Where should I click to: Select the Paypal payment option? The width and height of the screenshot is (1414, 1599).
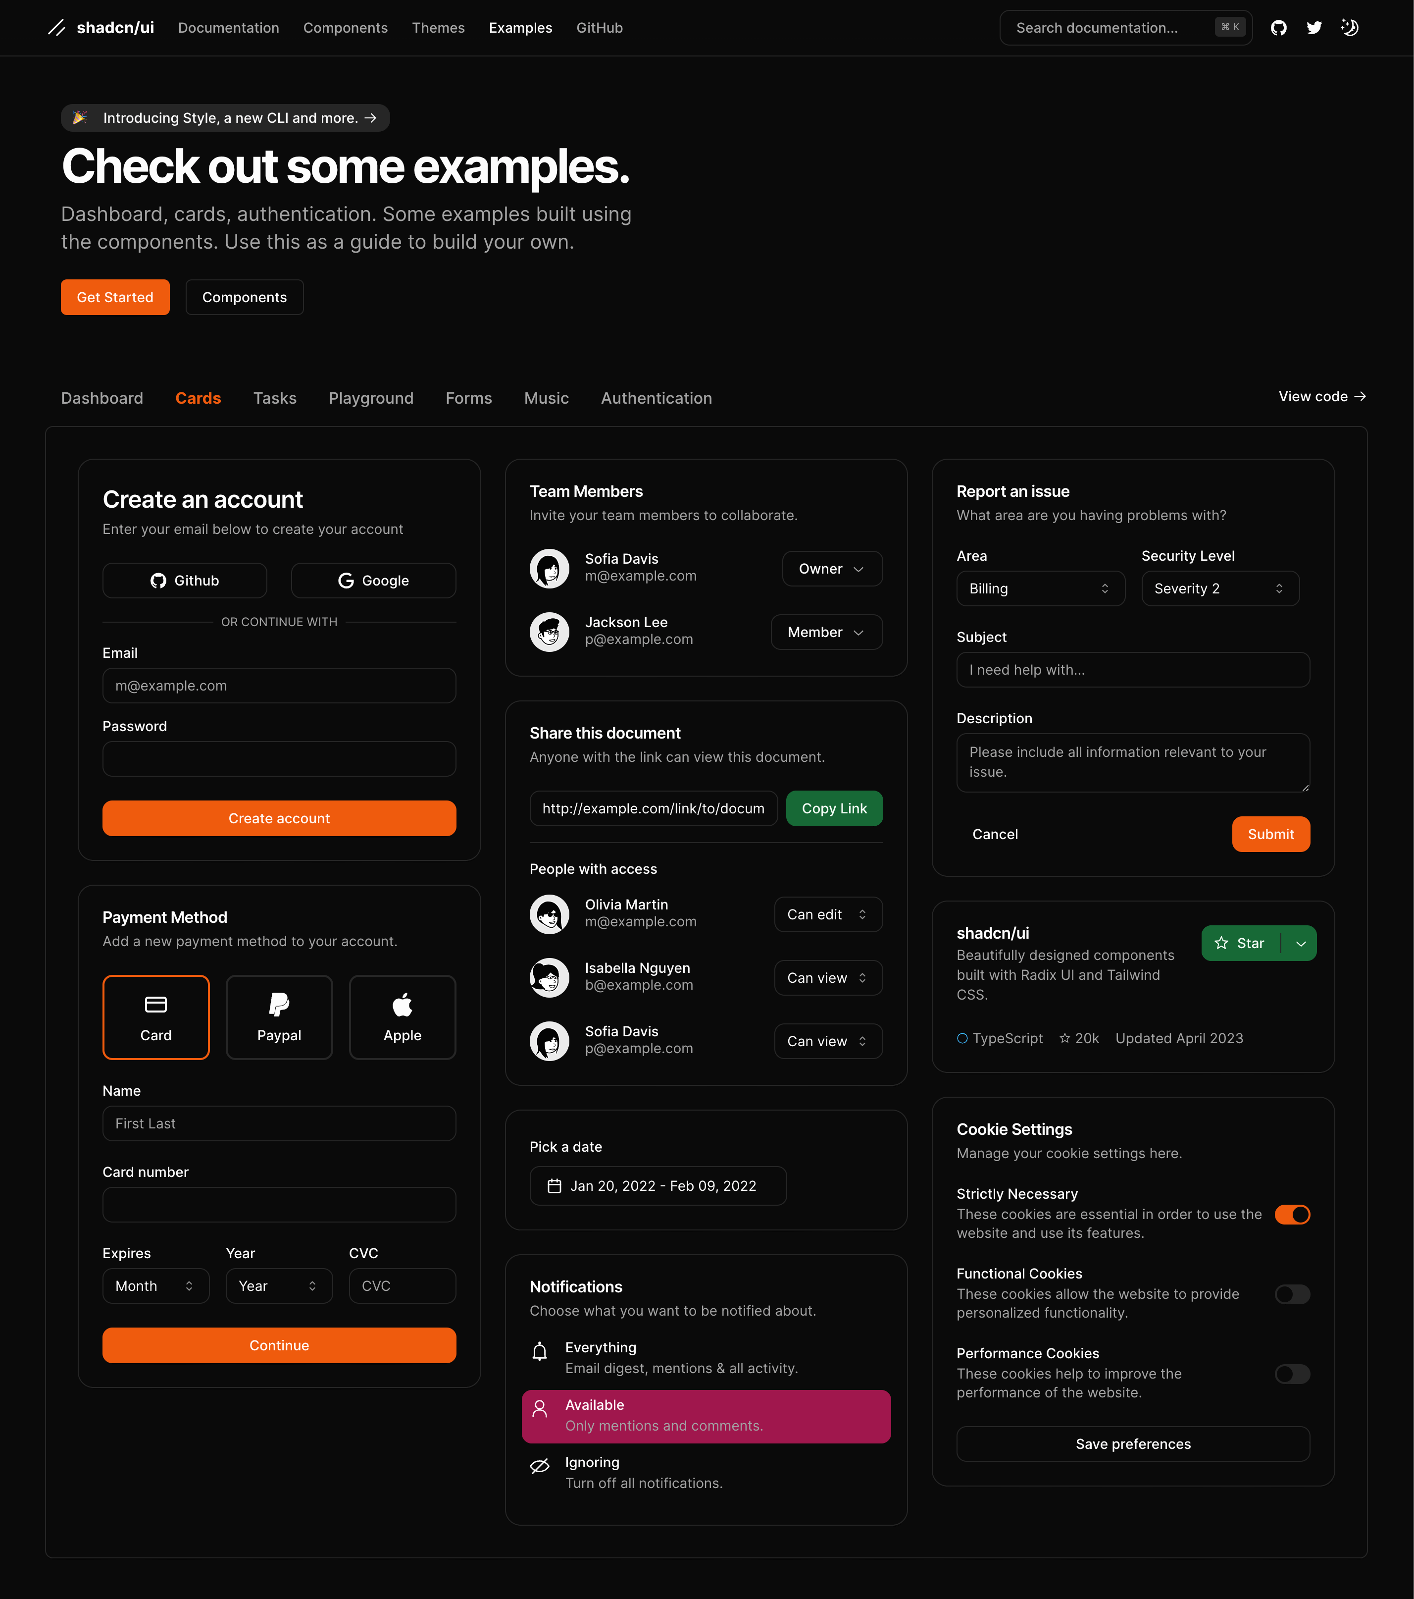(x=279, y=1017)
